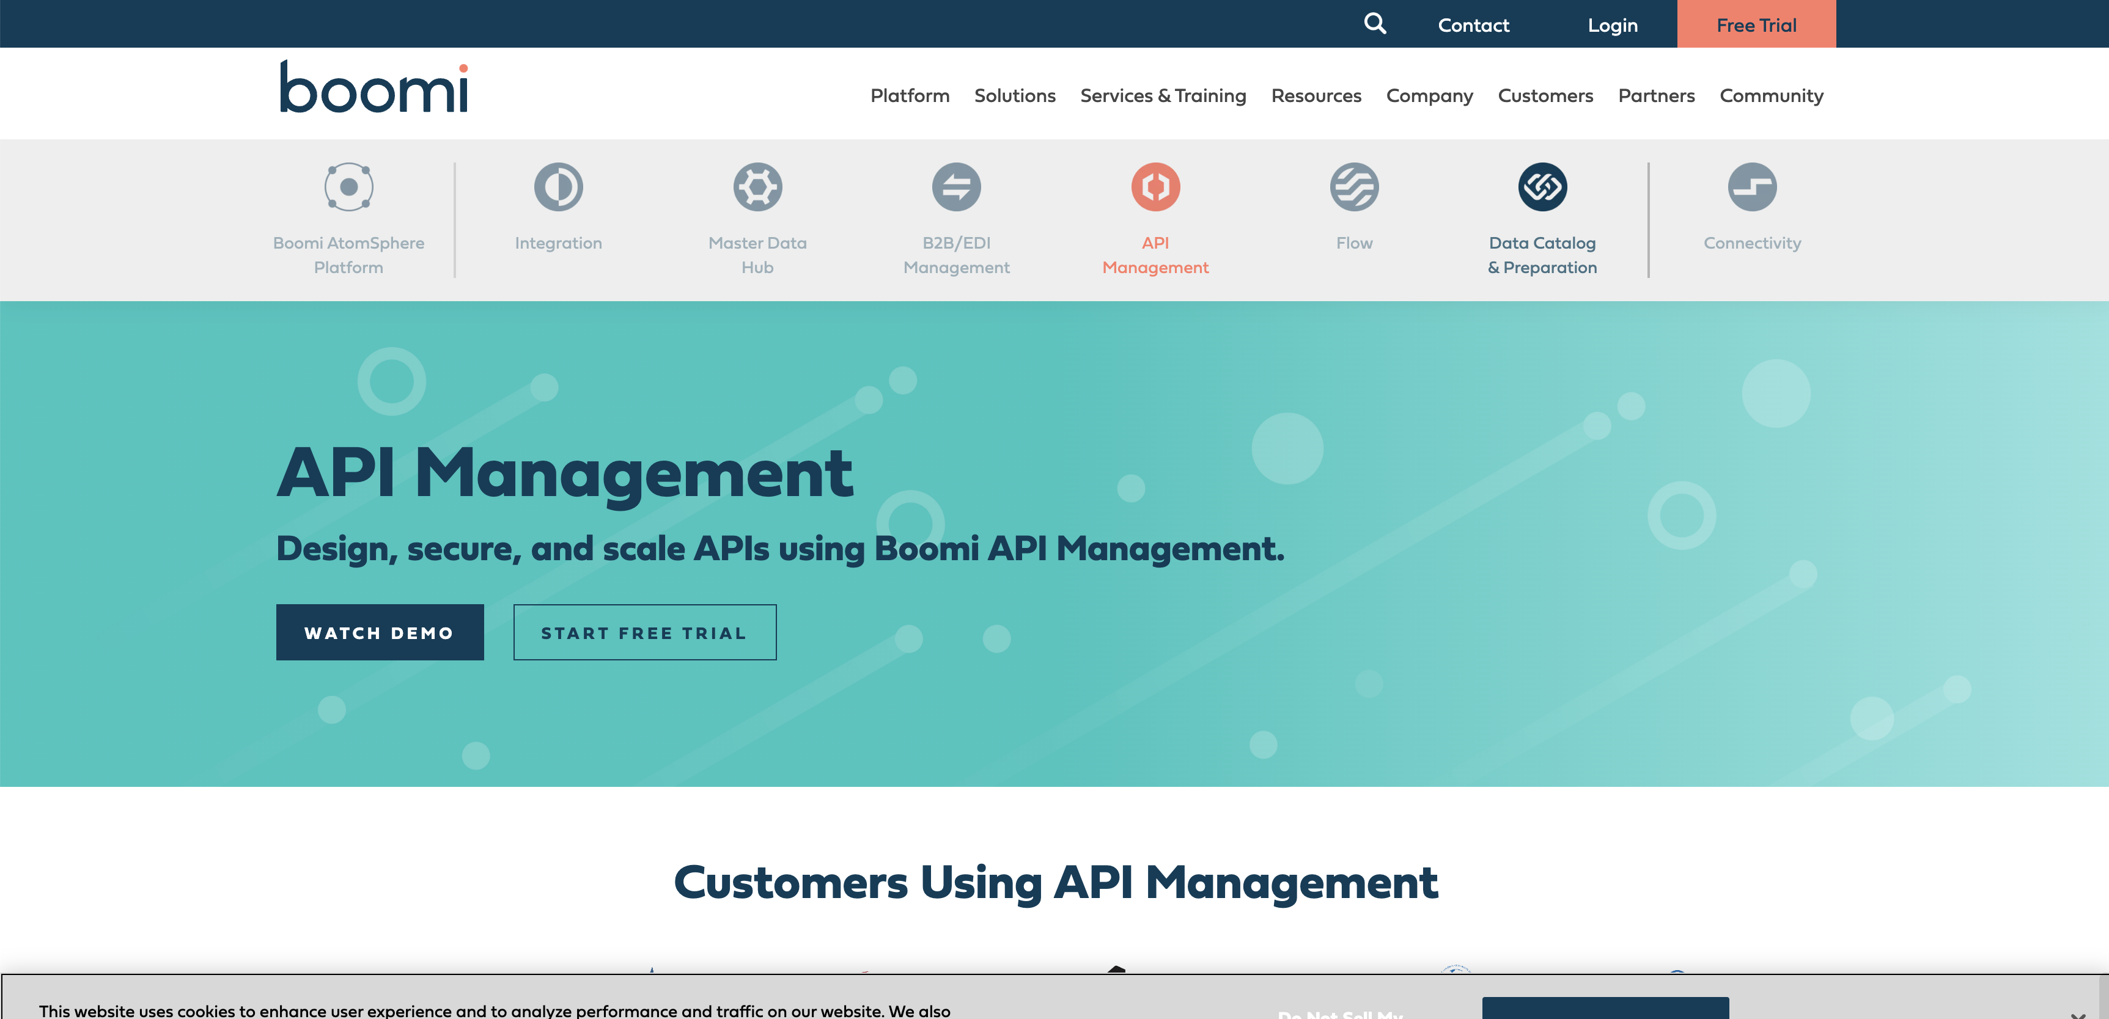The height and width of the screenshot is (1019, 2109).
Task: Open the Boomi AtomSphere Platform icon
Action: [x=349, y=186]
